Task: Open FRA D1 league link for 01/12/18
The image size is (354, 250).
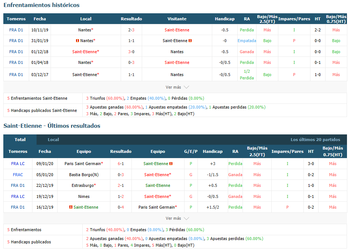Action: (16, 52)
